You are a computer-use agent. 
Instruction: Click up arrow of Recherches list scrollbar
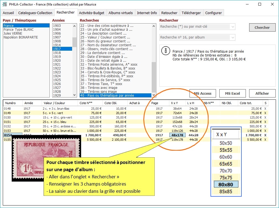[154, 26]
